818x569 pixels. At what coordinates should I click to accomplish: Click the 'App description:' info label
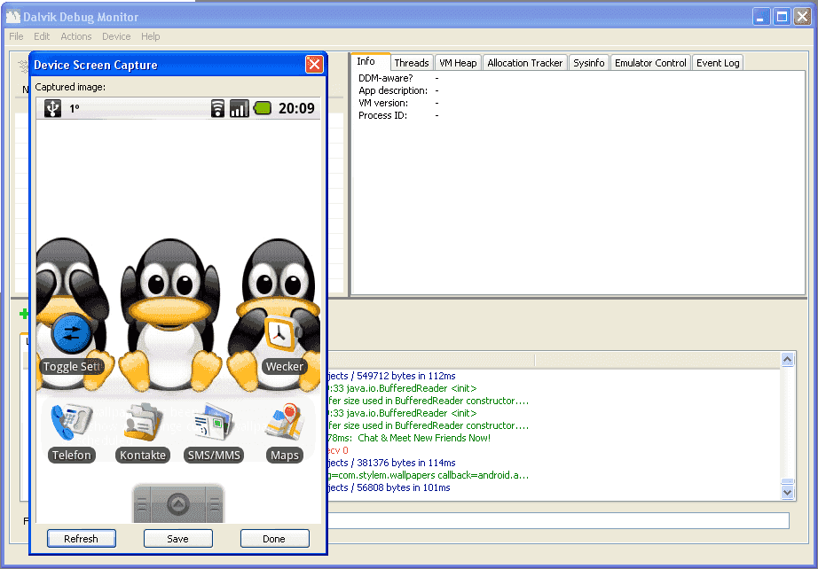[x=393, y=90]
